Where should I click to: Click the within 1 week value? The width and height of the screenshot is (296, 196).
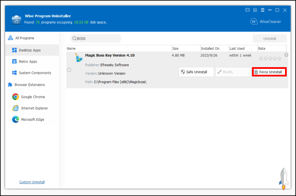pyautogui.click(x=240, y=55)
